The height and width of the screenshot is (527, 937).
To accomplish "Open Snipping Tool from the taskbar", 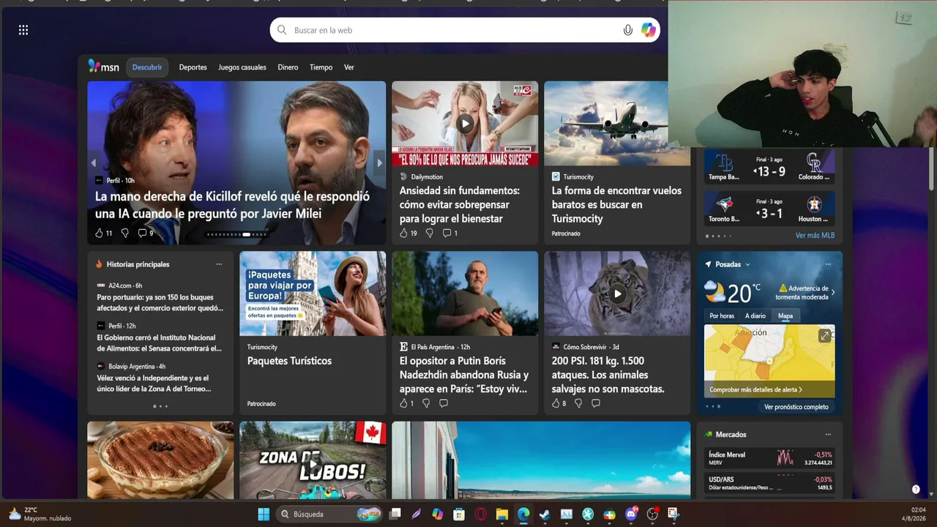I will 673,514.
